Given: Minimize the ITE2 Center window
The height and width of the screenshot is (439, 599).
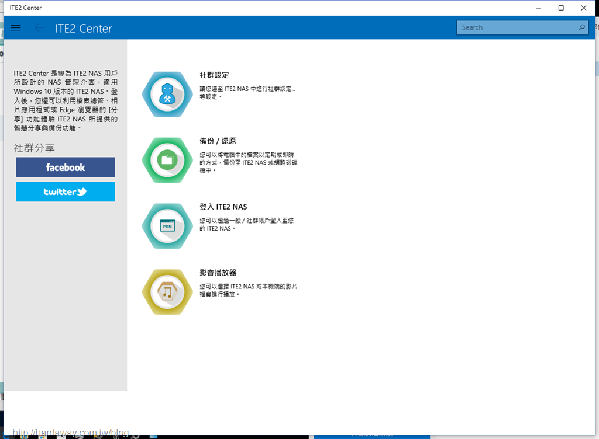Looking at the screenshot, I should (538, 8).
